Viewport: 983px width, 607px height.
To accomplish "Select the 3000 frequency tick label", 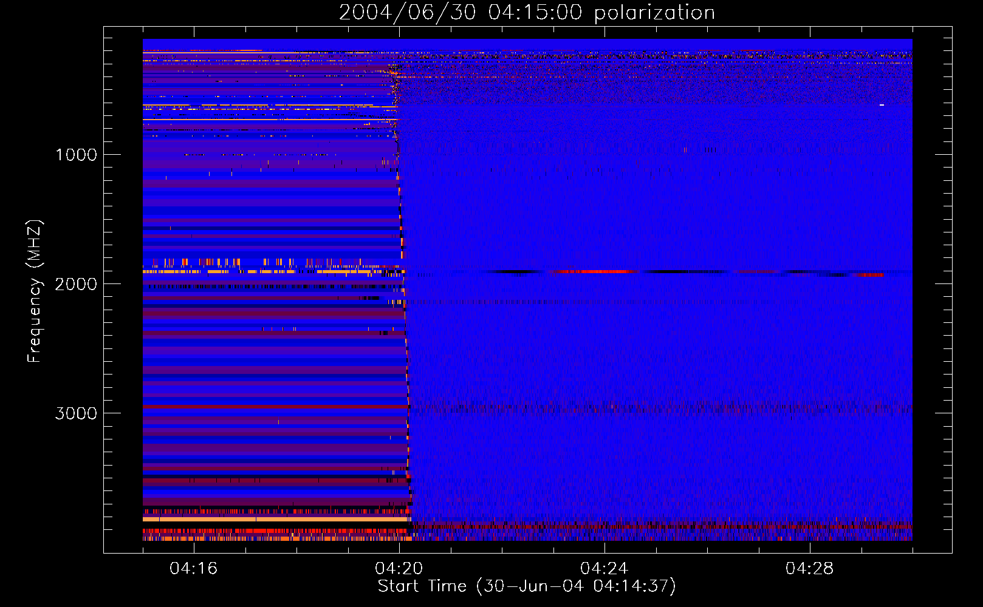I will pos(76,413).
